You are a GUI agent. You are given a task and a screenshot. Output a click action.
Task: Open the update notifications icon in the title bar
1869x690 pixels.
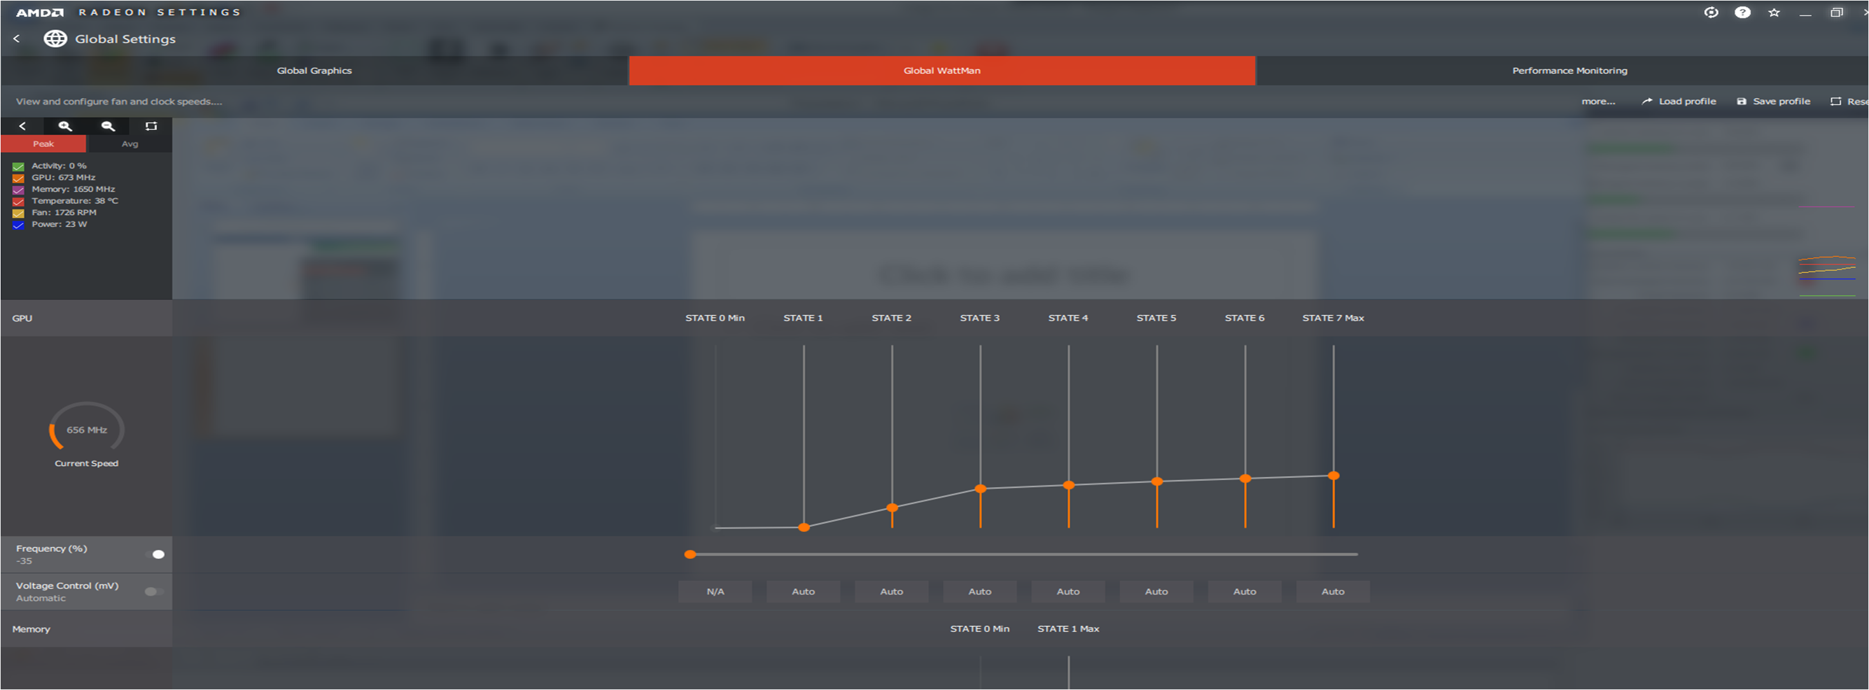1711,12
